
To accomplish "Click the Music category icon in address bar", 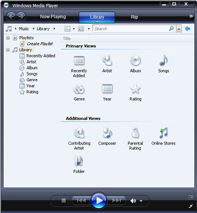I will pos(9,29).
